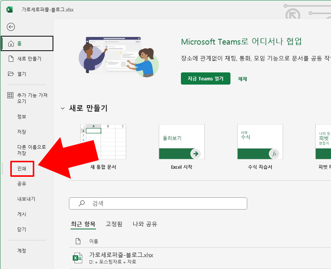The height and width of the screenshot is (269, 331).
Task: Click the Excel logo in the title bar
Action: [9, 9]
